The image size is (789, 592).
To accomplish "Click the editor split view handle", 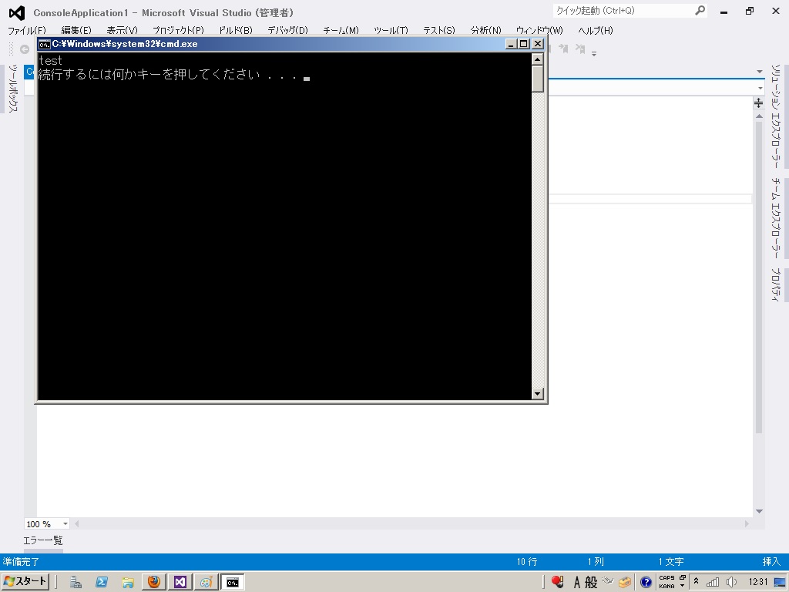I will [x=759, y=103].
